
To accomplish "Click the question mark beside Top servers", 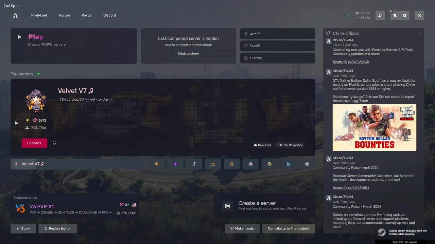I will [x=313, y=74].
